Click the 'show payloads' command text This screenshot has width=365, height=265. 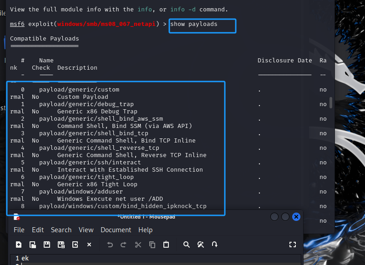coord(194,24)
